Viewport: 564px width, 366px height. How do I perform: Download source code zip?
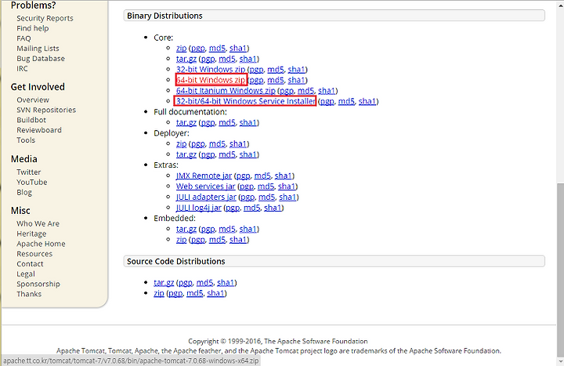pyautogui.click(x=158, y=293)
